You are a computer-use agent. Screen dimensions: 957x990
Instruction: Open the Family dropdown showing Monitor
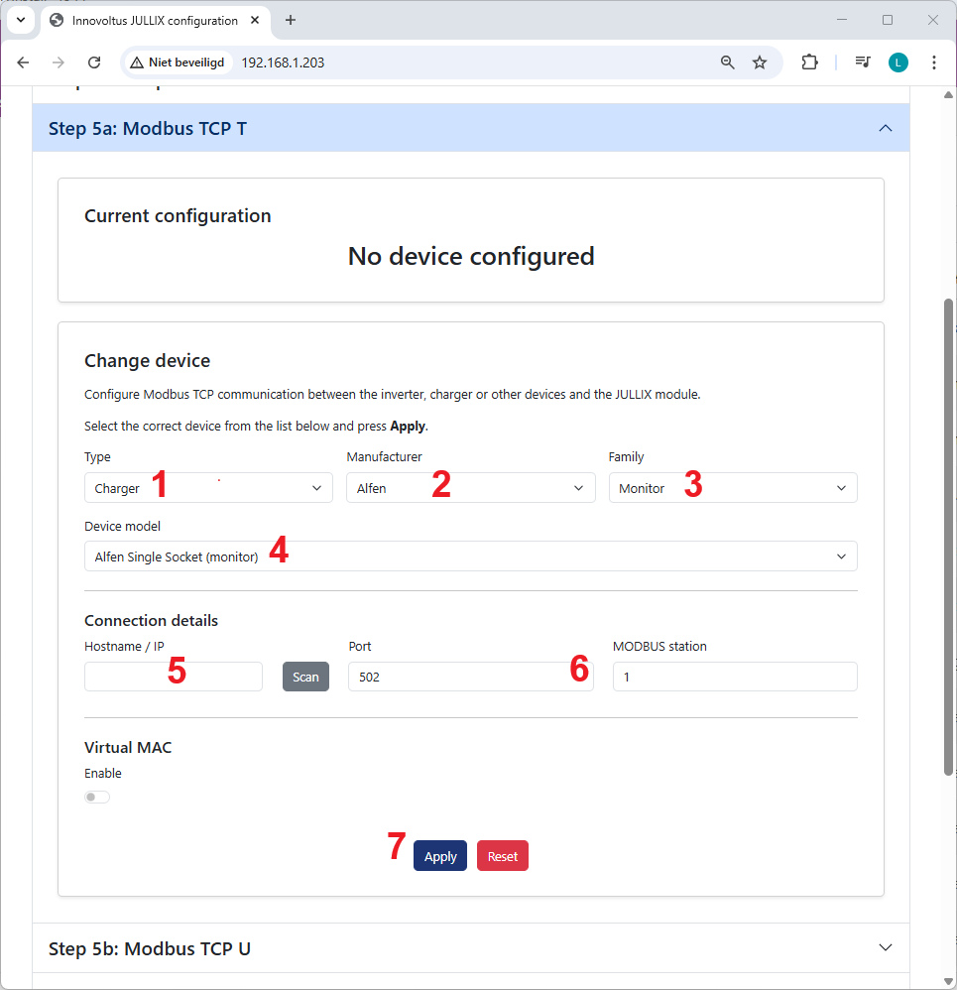coord(732,488)
